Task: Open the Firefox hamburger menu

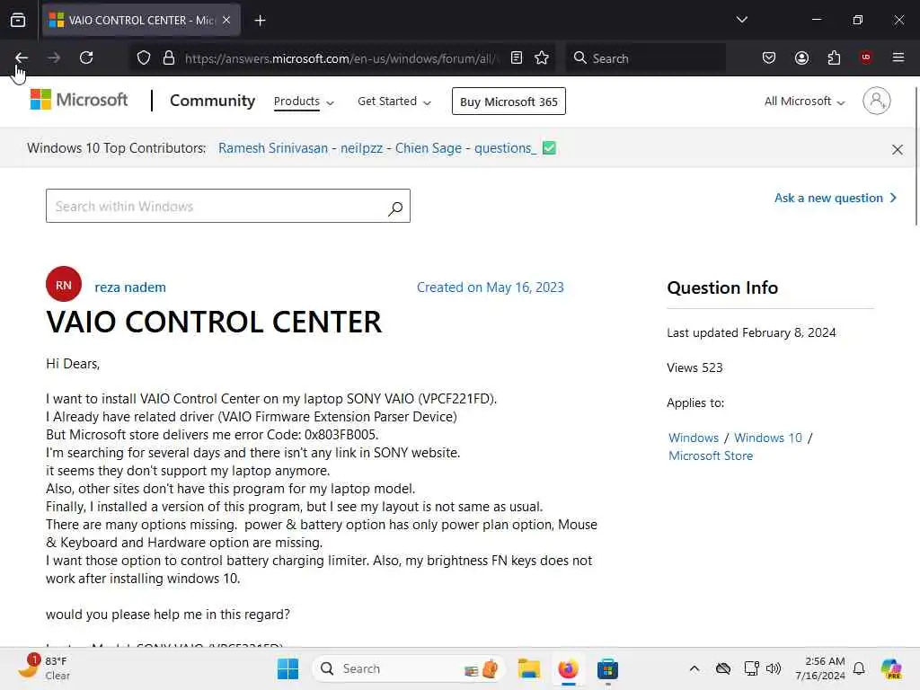Action: (898, 57)
